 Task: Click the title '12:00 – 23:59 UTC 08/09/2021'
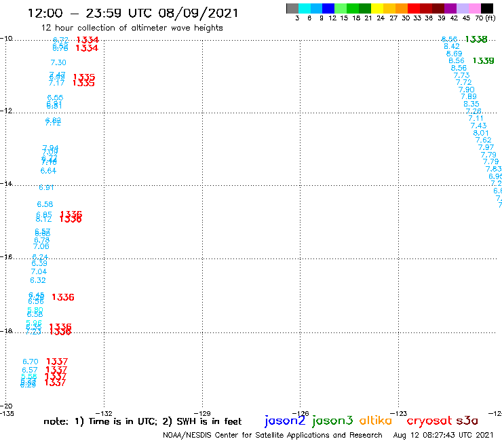click(133, 14)
